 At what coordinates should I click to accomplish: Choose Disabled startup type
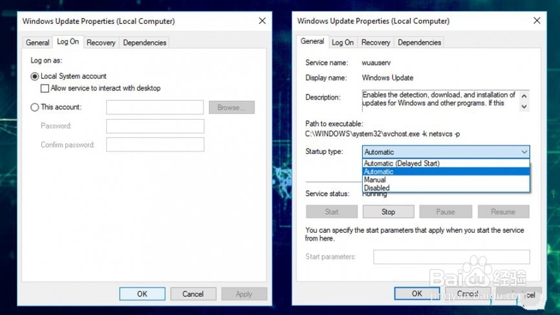(x=446, y=188)
